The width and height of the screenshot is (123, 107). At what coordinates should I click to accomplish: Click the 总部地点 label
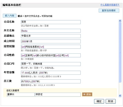(x=9, y=36)
